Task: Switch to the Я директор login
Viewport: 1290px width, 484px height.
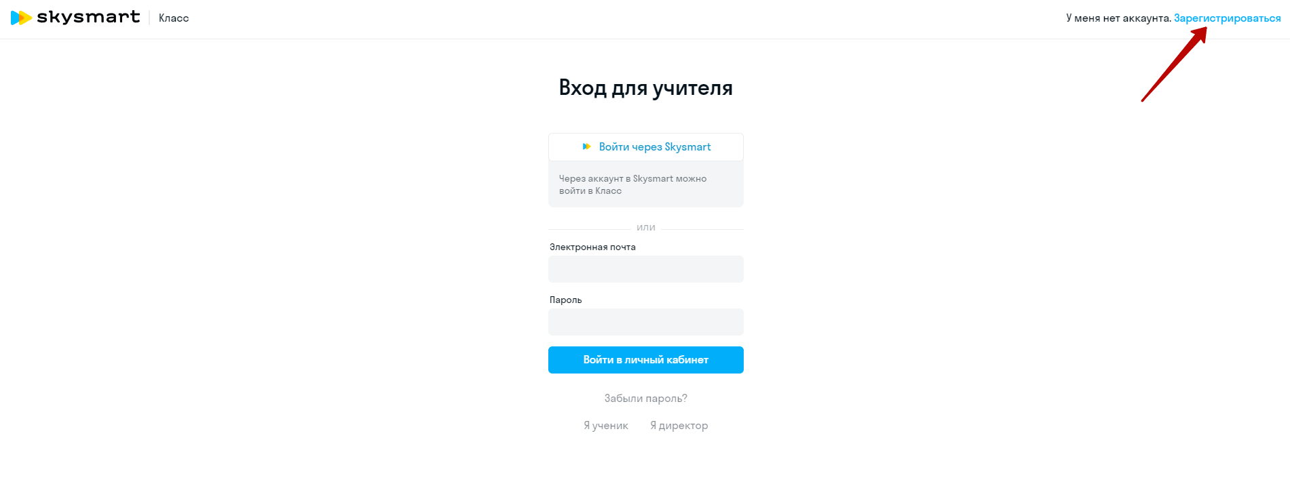Action: (679, 426)
